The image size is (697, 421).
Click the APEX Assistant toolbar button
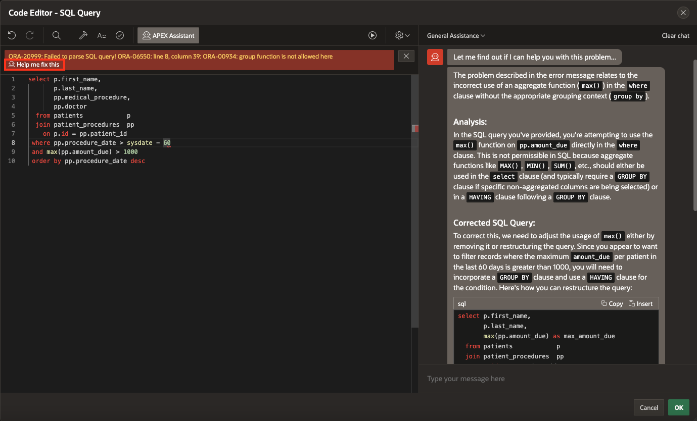point(168,35)
